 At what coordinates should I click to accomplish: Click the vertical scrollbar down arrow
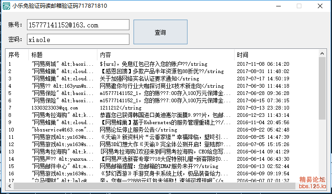click(x=323, y=179)
